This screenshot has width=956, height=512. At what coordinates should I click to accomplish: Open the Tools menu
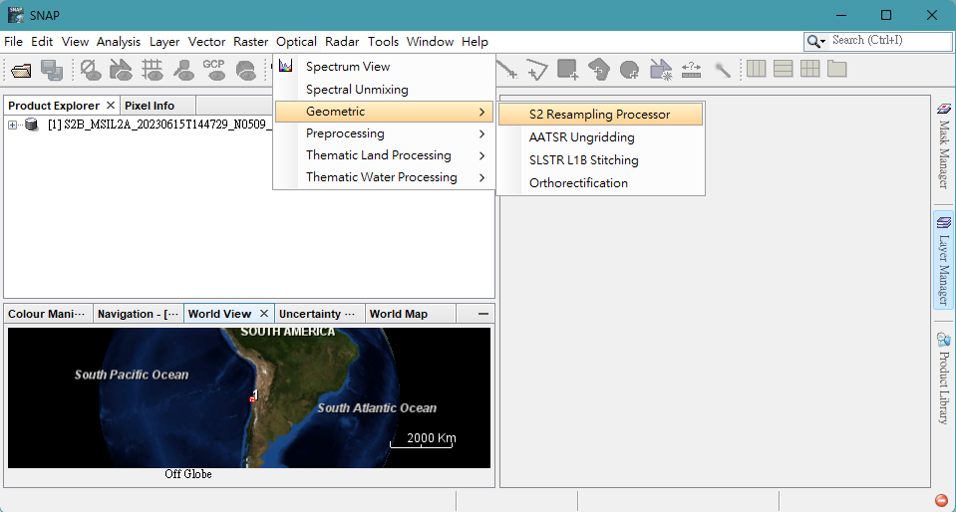point(384,42)
